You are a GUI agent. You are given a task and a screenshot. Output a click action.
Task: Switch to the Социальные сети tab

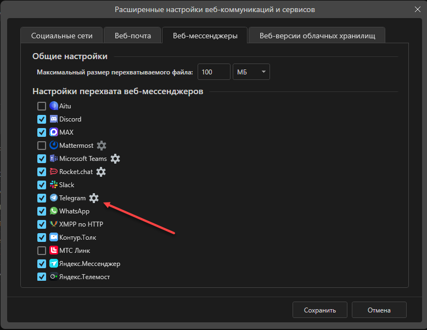point(61,36)
